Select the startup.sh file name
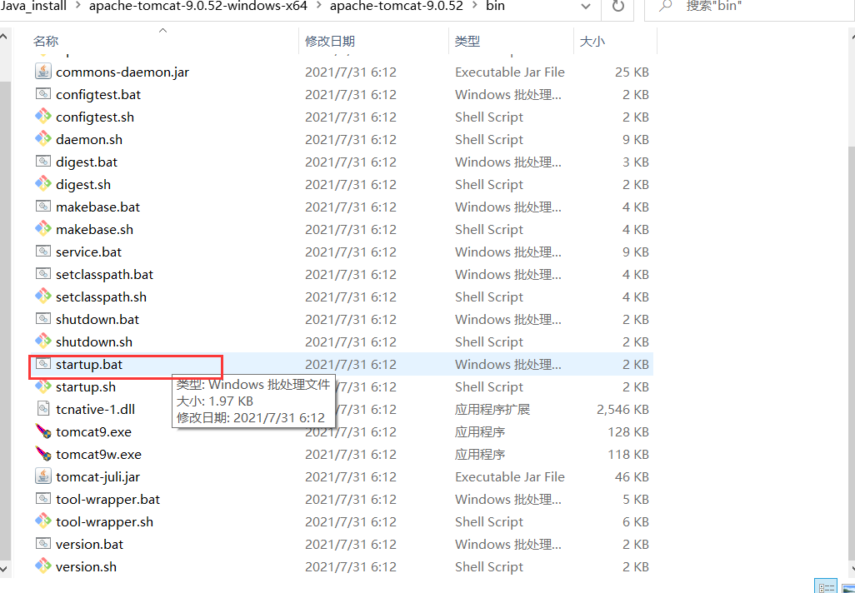This screenshot has height=593, width=855. (86, 387)
